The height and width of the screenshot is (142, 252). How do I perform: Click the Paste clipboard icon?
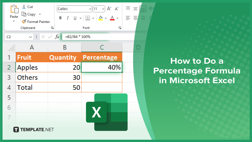point(14,9)
